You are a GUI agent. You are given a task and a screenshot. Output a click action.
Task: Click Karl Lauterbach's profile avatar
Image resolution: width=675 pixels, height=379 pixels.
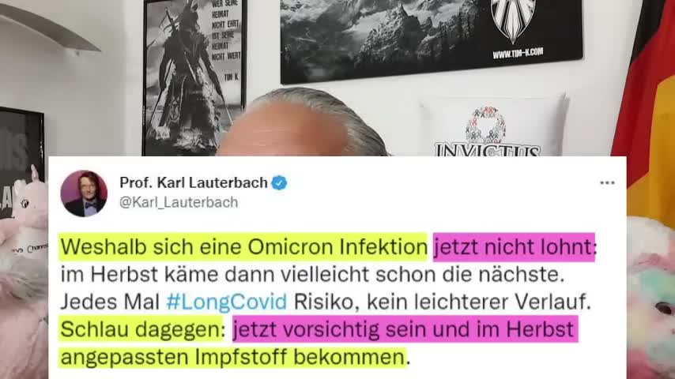84,193
